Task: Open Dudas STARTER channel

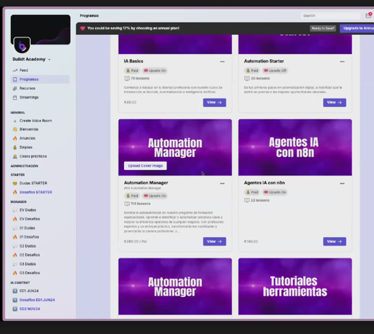Action: 33,183
